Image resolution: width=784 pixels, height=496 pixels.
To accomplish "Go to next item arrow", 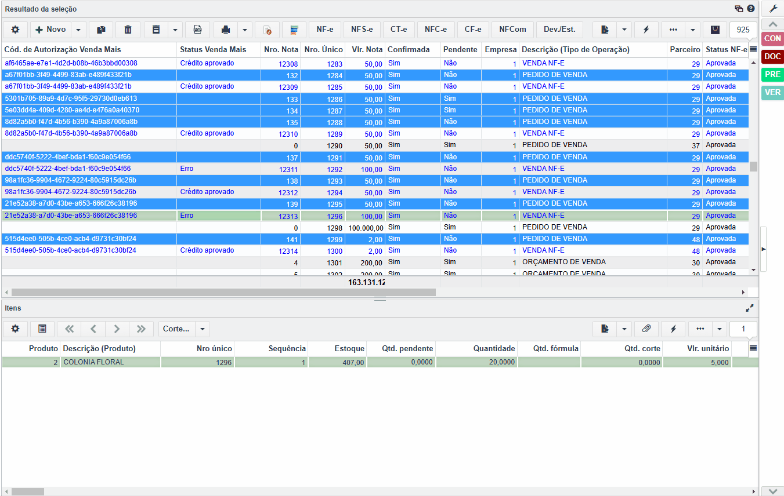I will [x=117, y=329].
